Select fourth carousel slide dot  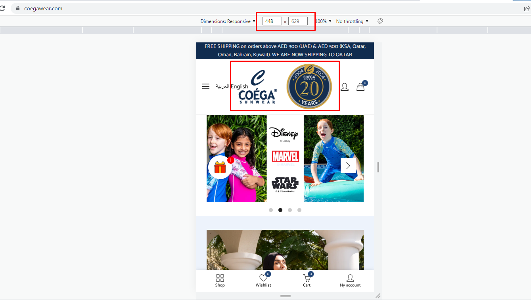pyautogui.click(x=299, y=210)
